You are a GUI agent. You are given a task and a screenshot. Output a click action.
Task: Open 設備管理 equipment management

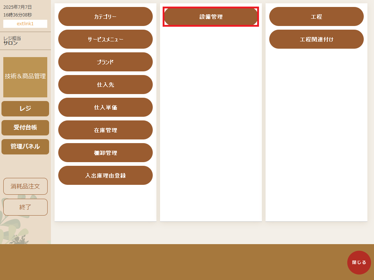point(211,17)
